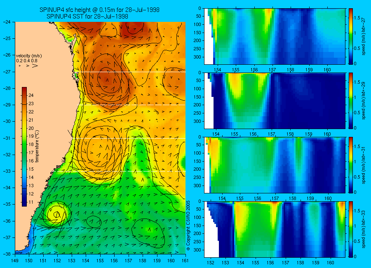Click the "temperature (°C)" color bar label
The width and height of the screenshot is (371, 268).
(37, 146)
